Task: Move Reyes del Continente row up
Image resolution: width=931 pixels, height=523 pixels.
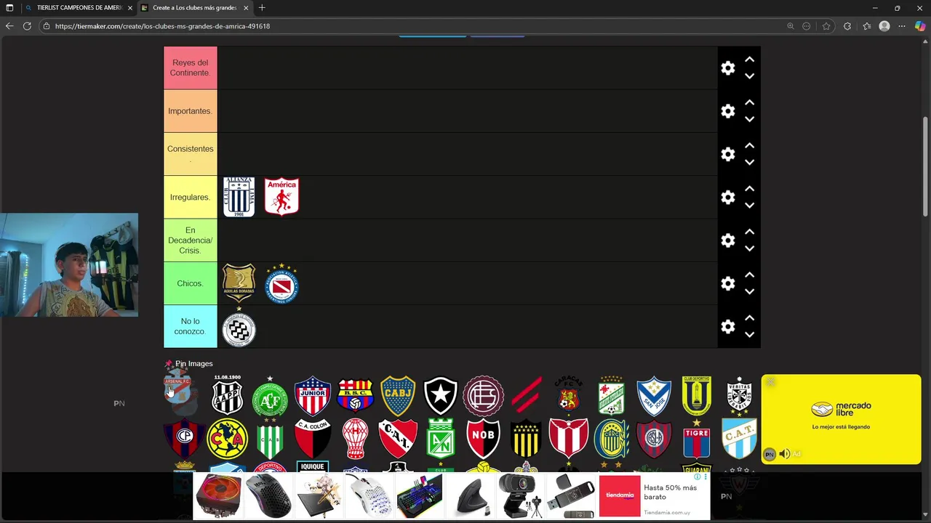Action: pyautogui.click(x=749, y=60)
